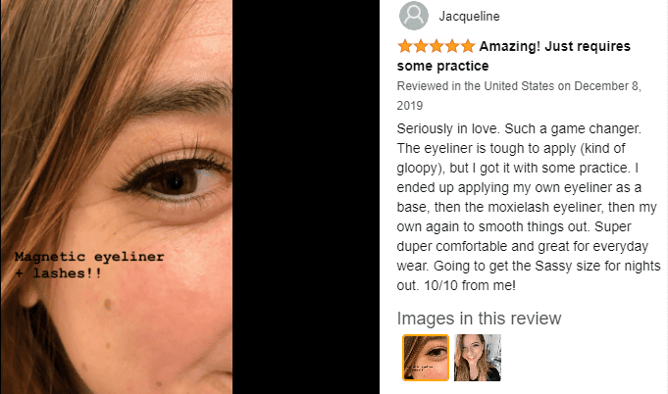Click the "Seriously in love" review paragraph
Screen dimensions: 668x394
[x=529, y=207]
